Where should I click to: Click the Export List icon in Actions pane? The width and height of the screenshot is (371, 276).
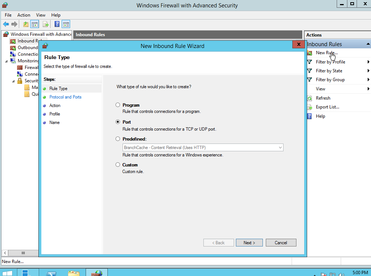pyautogui.click(x=309, y=107)
